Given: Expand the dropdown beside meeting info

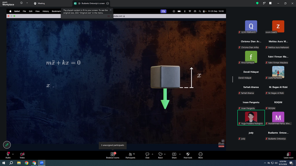Looking at the screenshot, I should pos(27,3).
